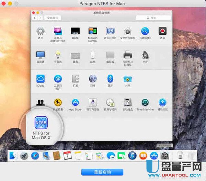Click the search field in System Preferences
This screenshot has width=206, height=181.
[153, 18]
